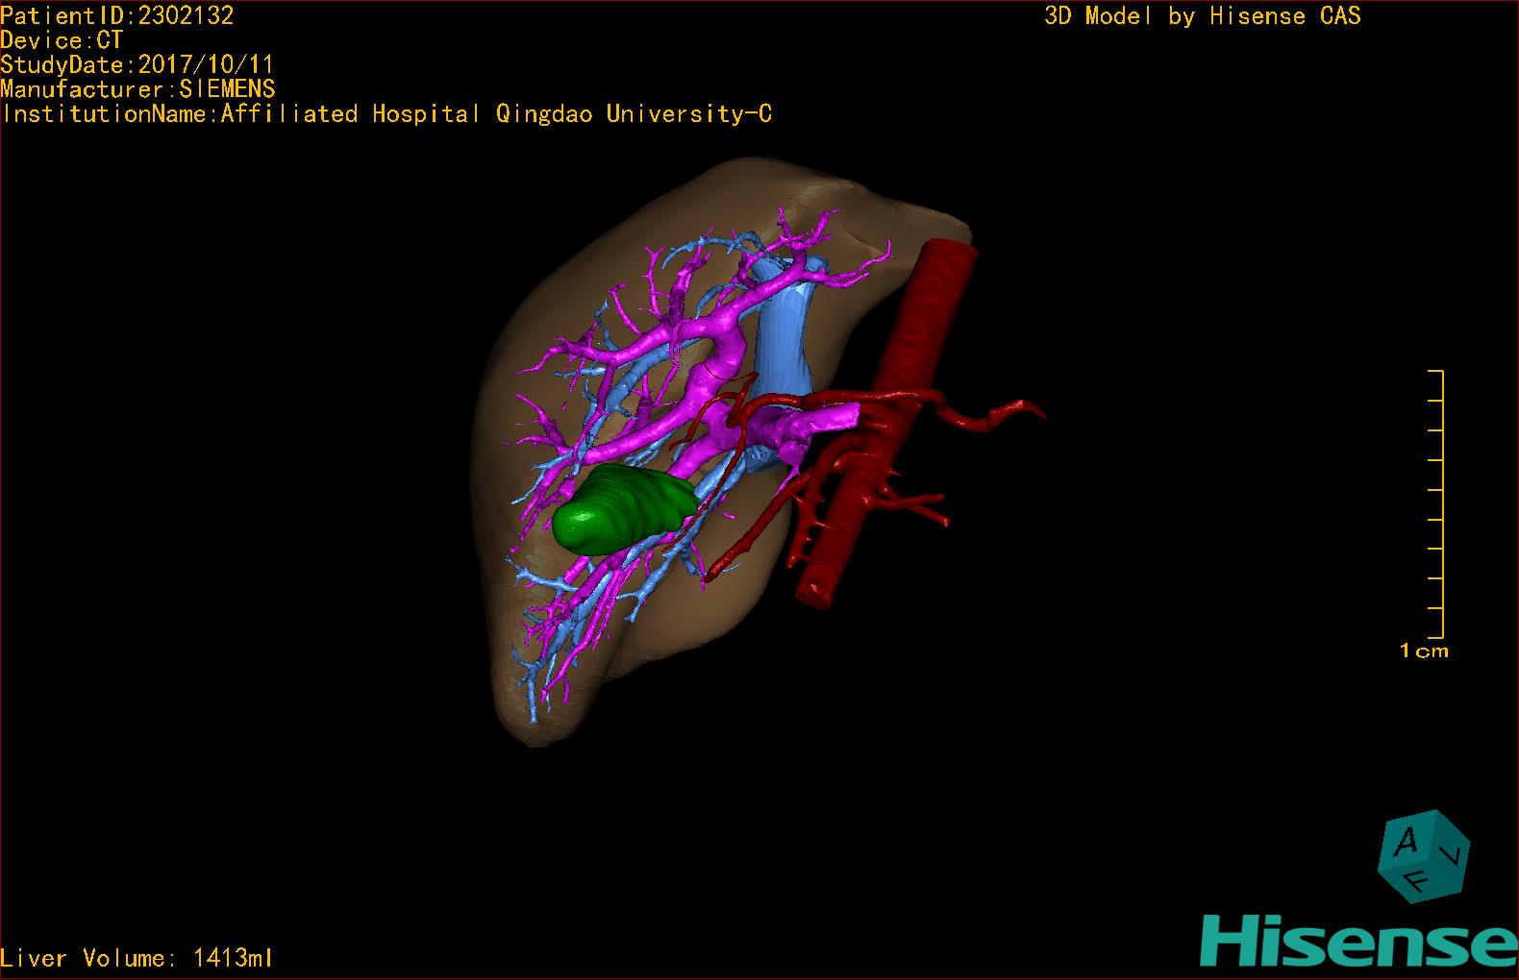This screenshot has width=1519, height=980.
Task: Click the A face of the orientation cube
Action: (x=1407, y=843)
